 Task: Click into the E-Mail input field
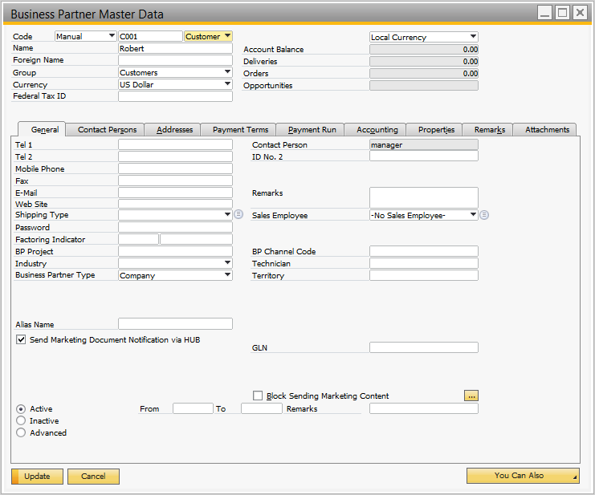click(x=175, y=193)
